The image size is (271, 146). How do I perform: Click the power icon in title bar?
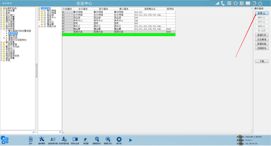pos(260,3)
